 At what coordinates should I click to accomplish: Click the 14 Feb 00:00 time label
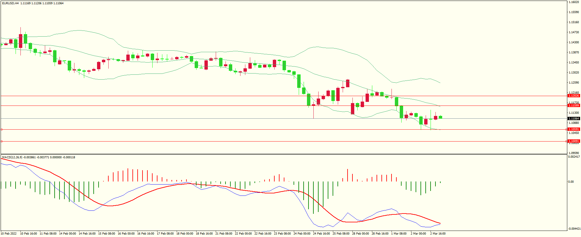[x=67, y=234]
